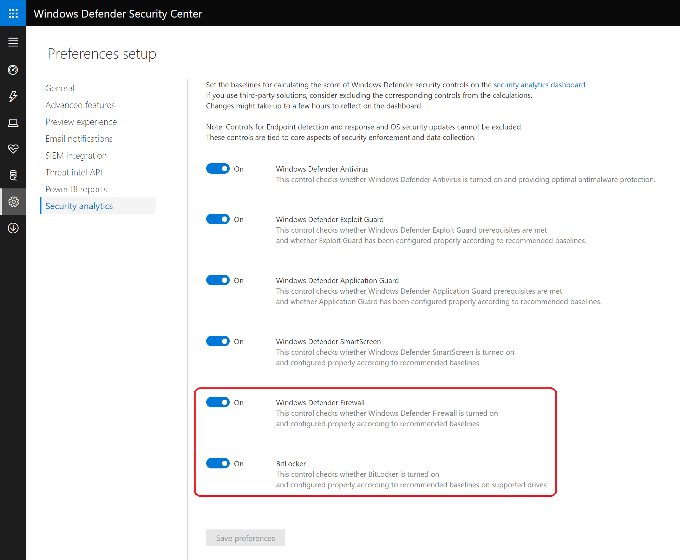Click the lightning bolt alerts icon
680x560 pixels.
click(x=13, y=96)
